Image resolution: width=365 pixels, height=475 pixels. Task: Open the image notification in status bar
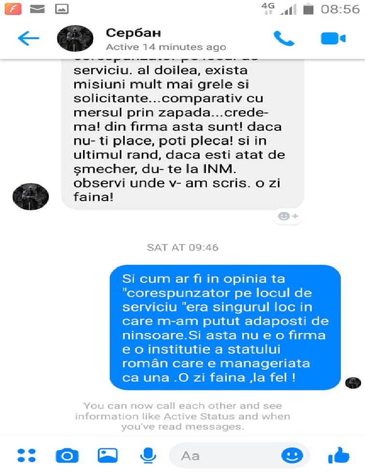tap(62, 9)
